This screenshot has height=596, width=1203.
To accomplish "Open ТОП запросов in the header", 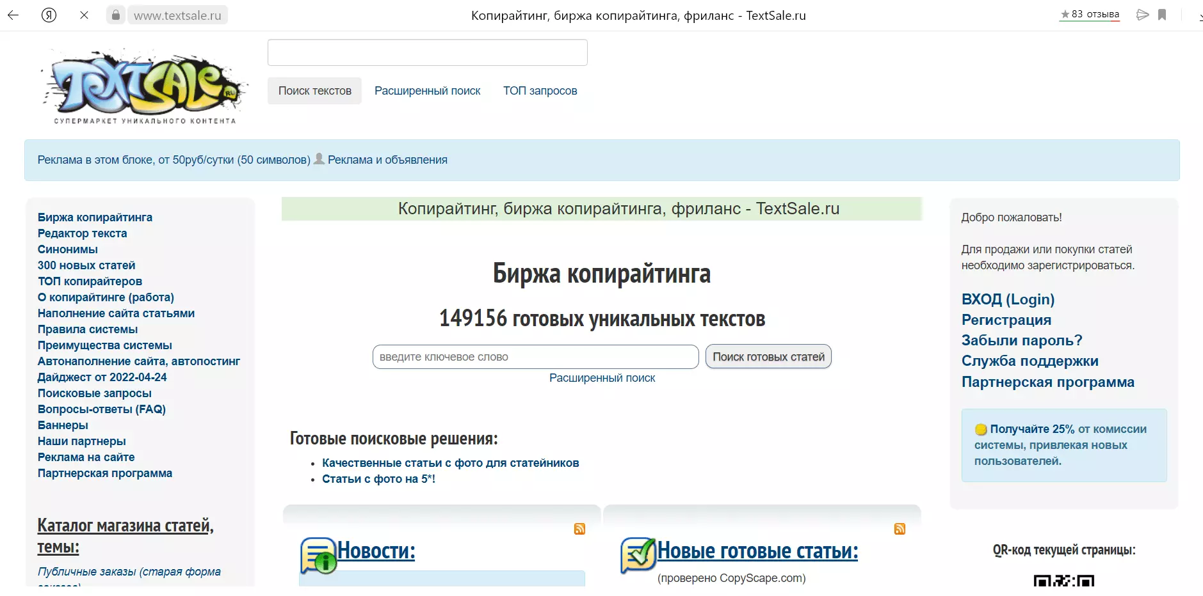I will pyautogui.click(x=540, y=91).
